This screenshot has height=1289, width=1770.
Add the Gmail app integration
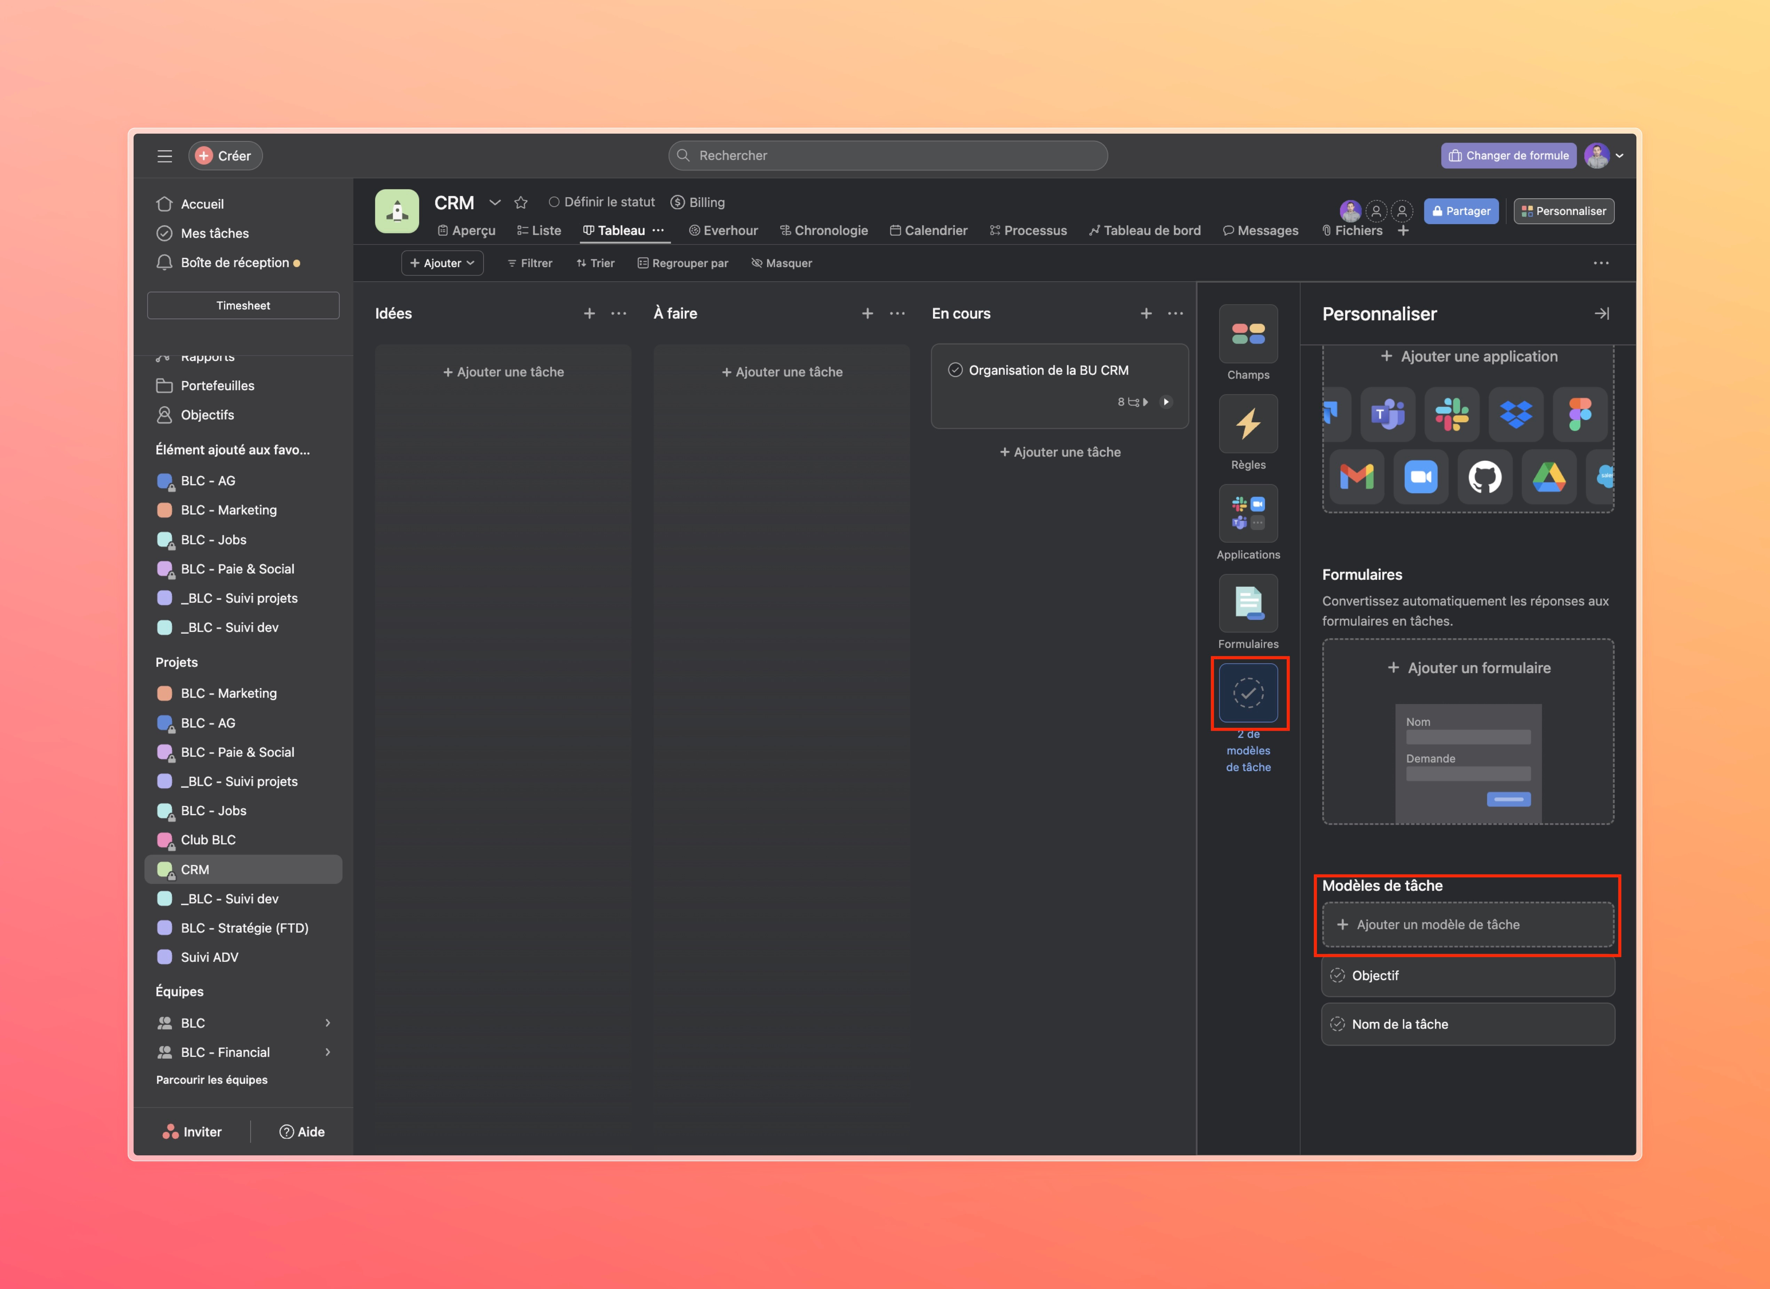click(1356, 477)
